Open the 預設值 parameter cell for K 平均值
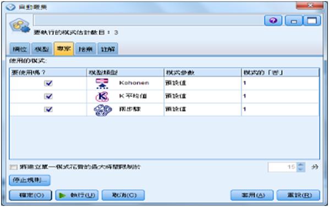The height and width of the screenshot is (207, 329). tap(202, 96)
